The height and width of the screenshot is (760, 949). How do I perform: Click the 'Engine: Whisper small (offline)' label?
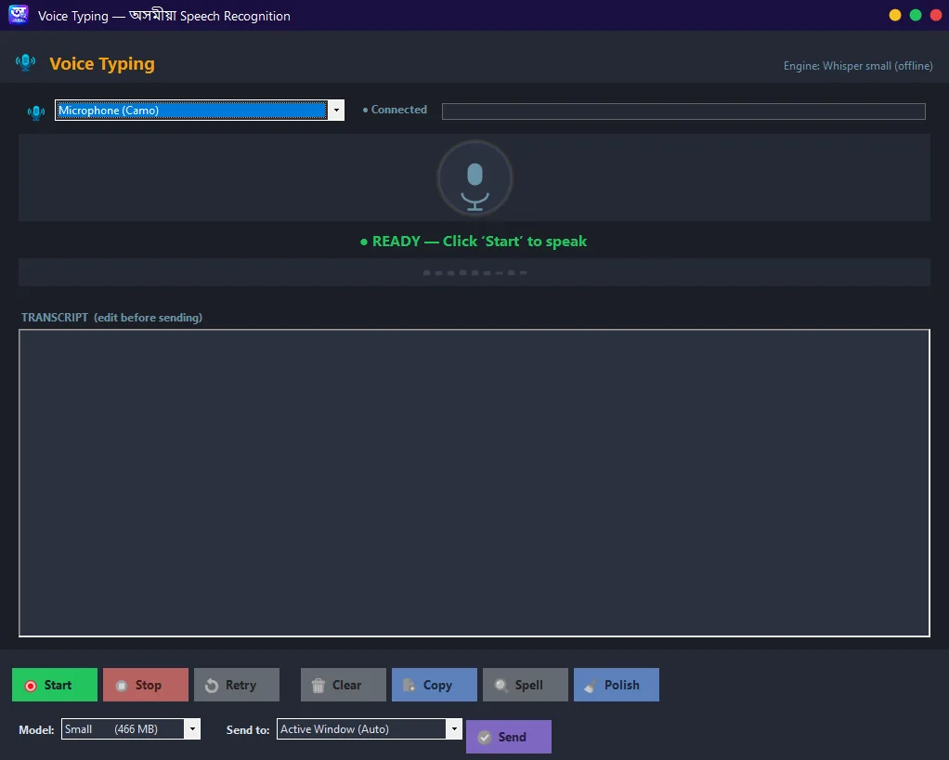858,66
